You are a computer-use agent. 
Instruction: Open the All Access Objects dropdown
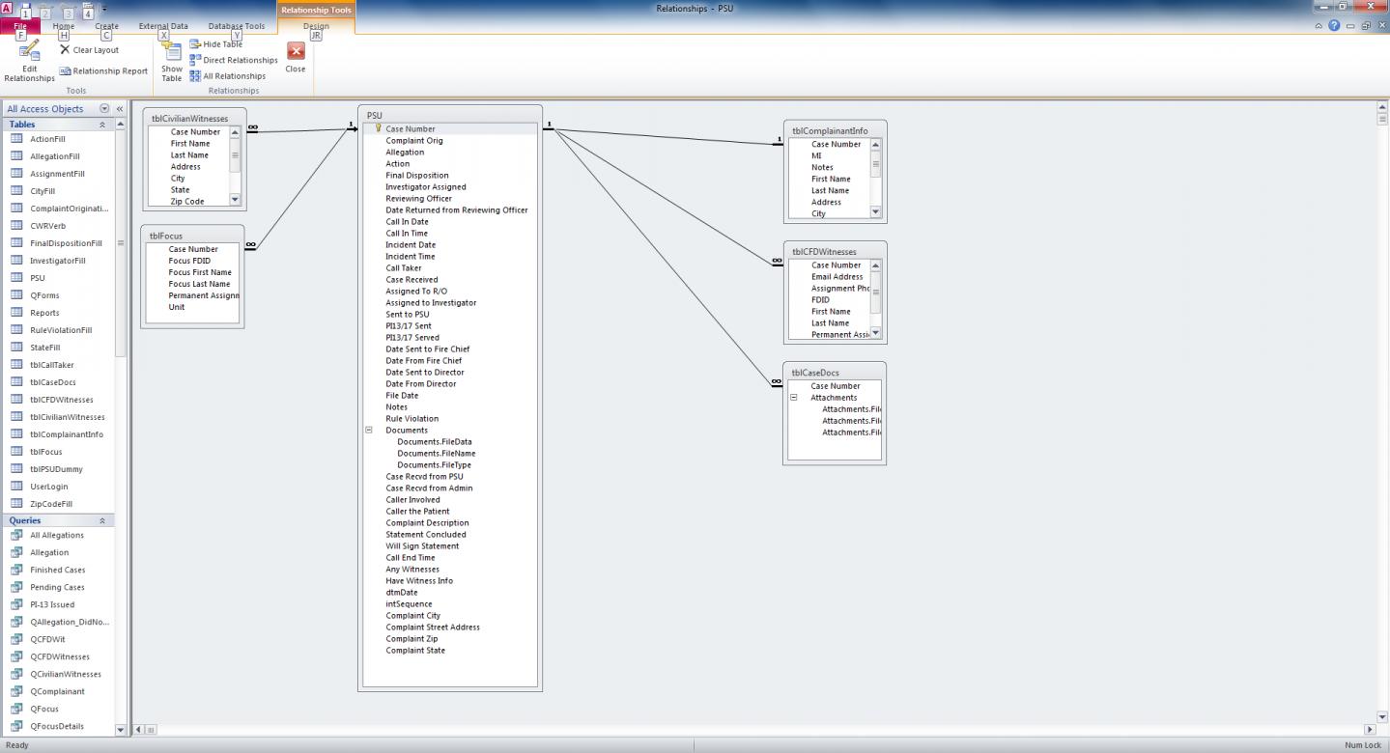click(x=104, y=109)
